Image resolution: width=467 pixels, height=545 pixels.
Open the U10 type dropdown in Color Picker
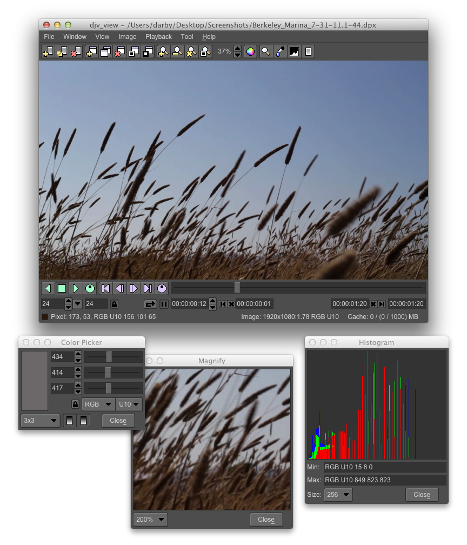(129, 404)
